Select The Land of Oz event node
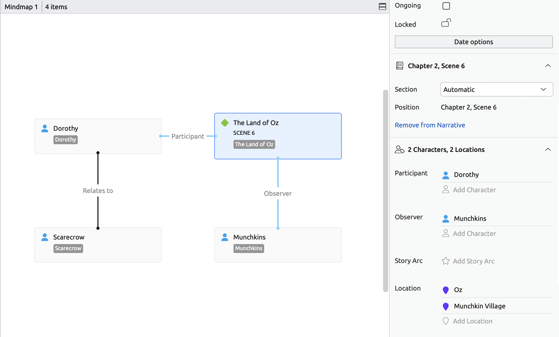The image size is (559, 337). tap(278, 136)
